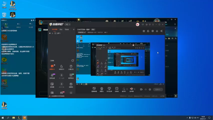The image size is (213, 120).
Task: Open taskbar search
Action: tap(8, 118)
